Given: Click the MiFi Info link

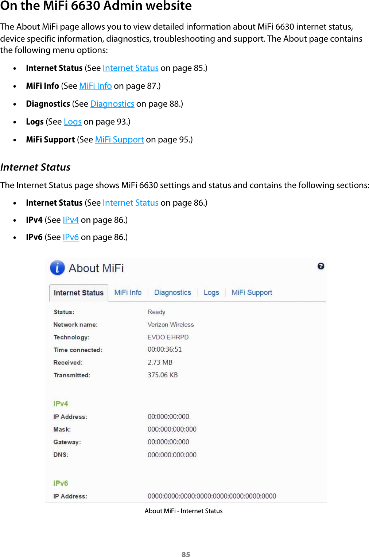Looking at the screenshot, I should point(96,86).
